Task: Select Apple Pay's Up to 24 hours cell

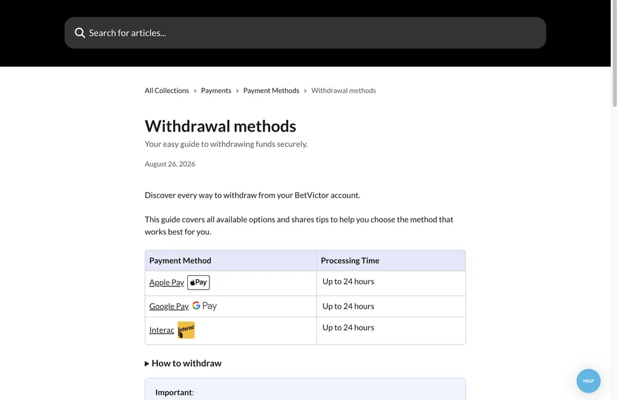Action: (391, 283)
